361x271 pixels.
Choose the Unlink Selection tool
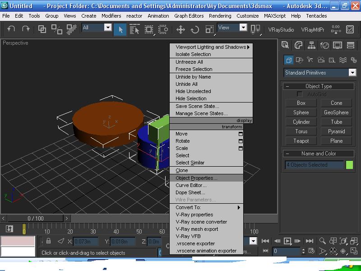click(x=57, y=29)
